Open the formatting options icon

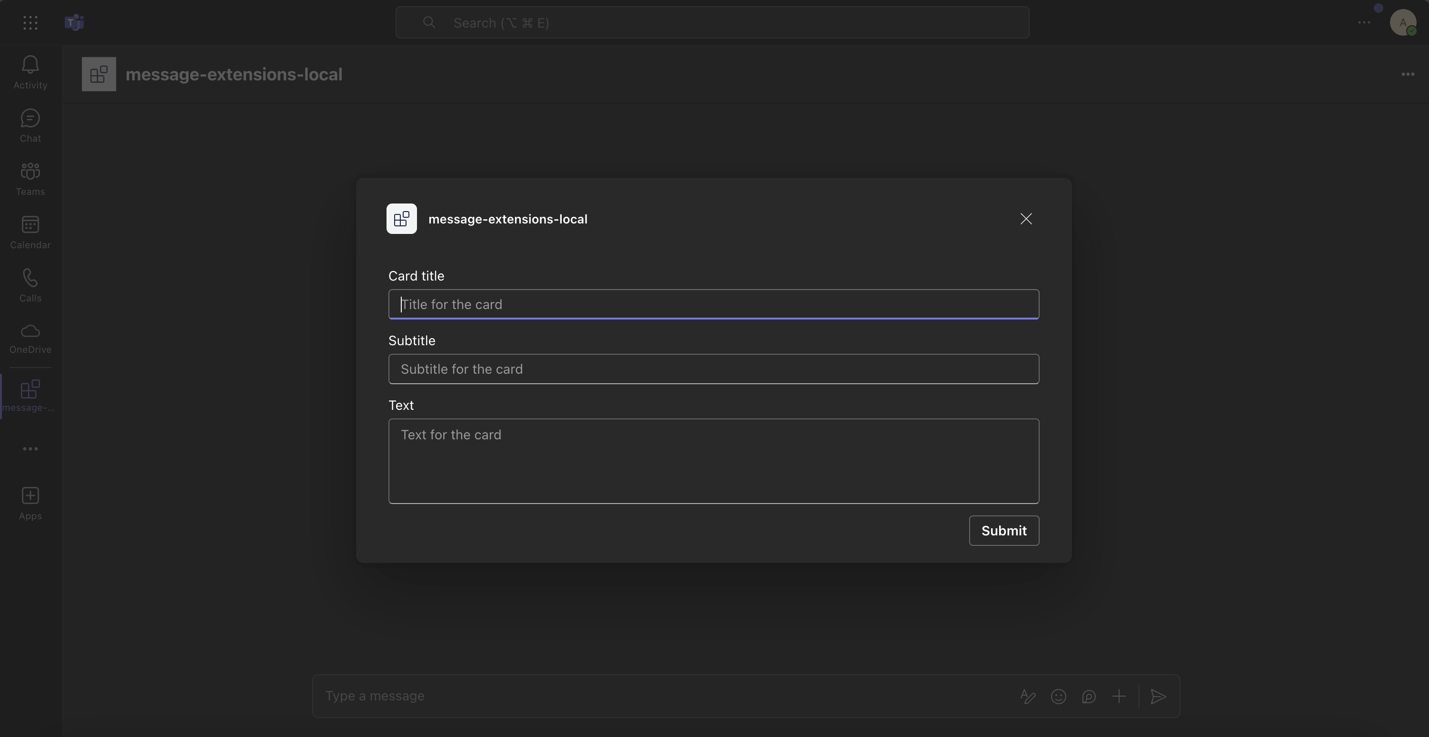click(x=1027, y=697)
